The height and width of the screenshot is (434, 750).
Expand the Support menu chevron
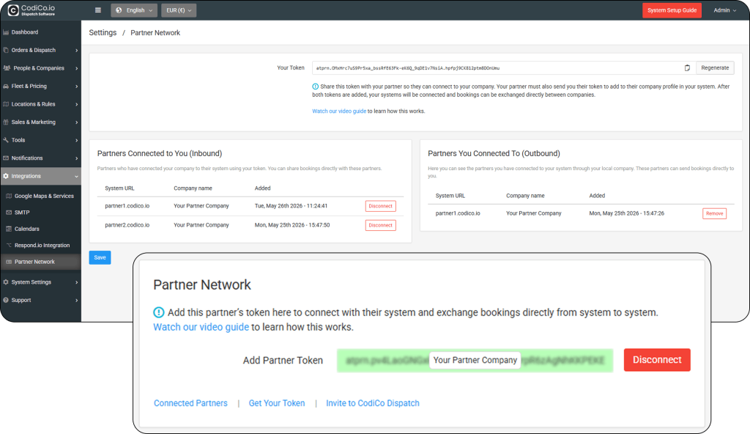coord(76,301)
